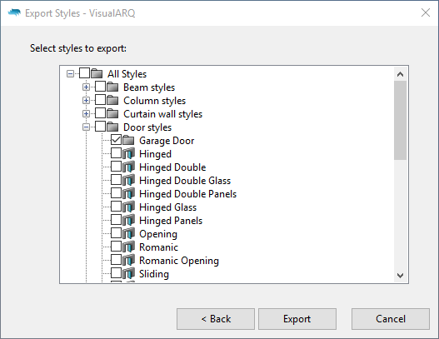Click the folder icon for Beam styles
The image size is (439, 339).
point(112,87)
